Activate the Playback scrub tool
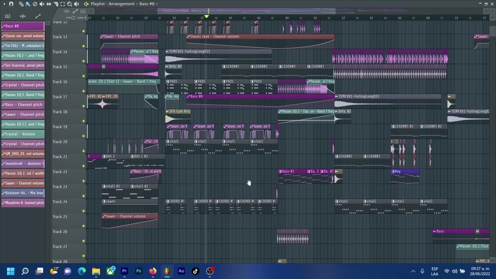This screenshot has height=279, width=496. tap(76, 4)
